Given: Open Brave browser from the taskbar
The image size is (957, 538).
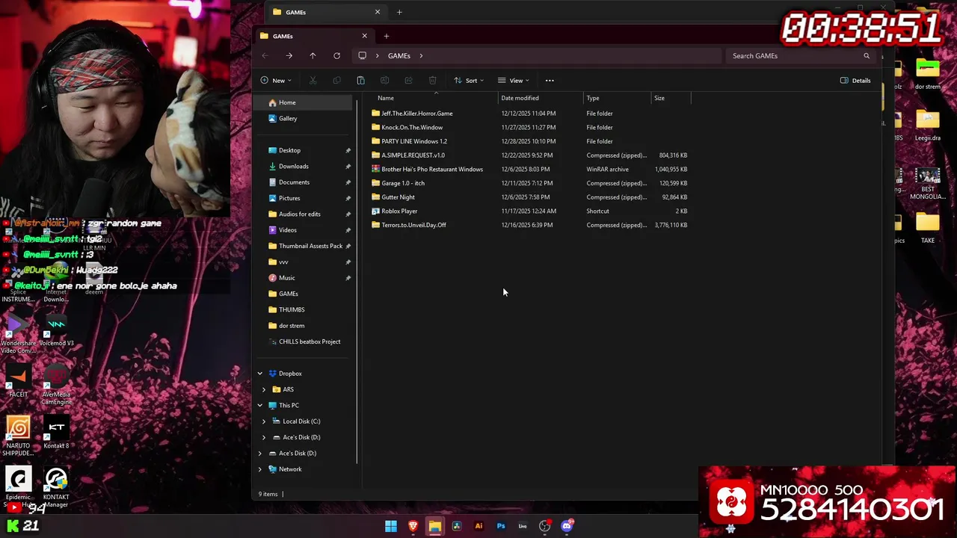Looking at the screenshot, I should click(413, 526).
